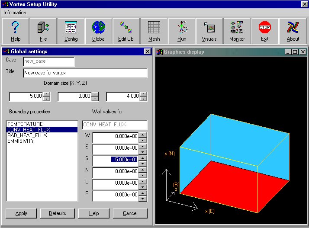
Task: Increase the X domain size spinner
Action: click(46, 94)
